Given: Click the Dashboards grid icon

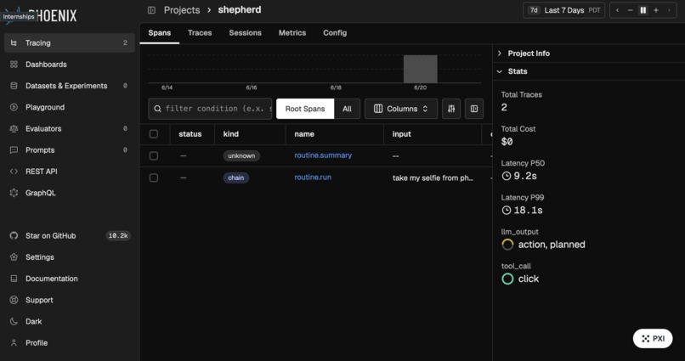Looking at the screenshot, I should 14,65.
